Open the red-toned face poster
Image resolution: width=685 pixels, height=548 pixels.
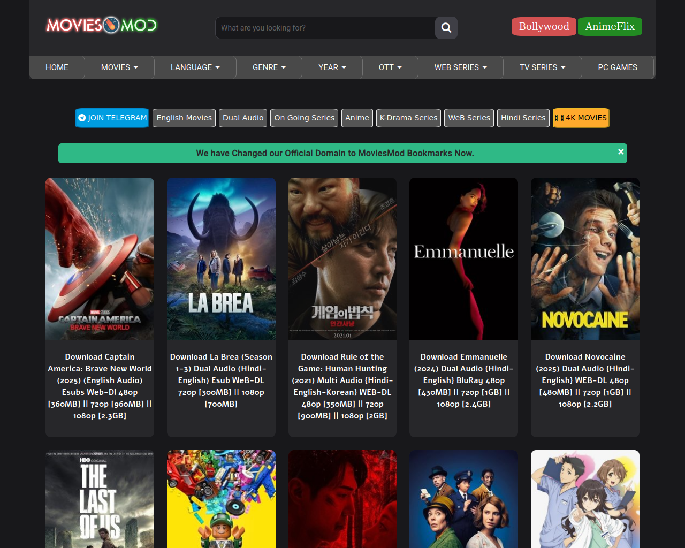342,499
